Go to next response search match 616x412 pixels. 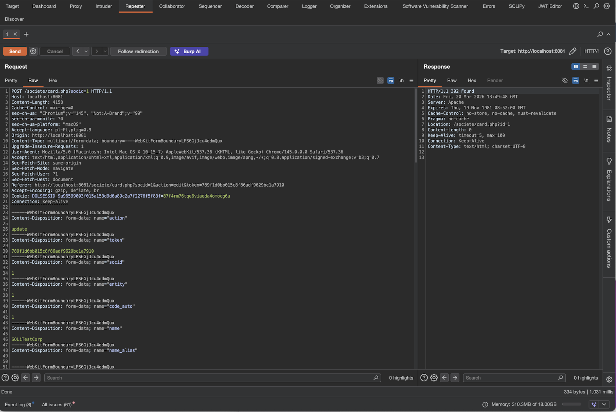point(455,378)
